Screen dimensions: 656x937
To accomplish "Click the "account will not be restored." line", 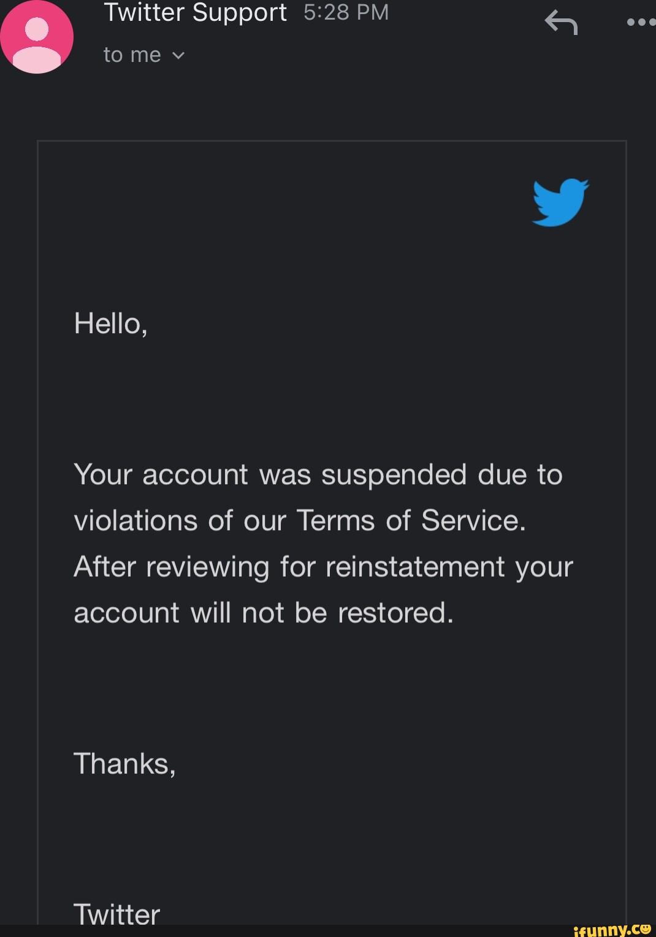I will point(264,612).
